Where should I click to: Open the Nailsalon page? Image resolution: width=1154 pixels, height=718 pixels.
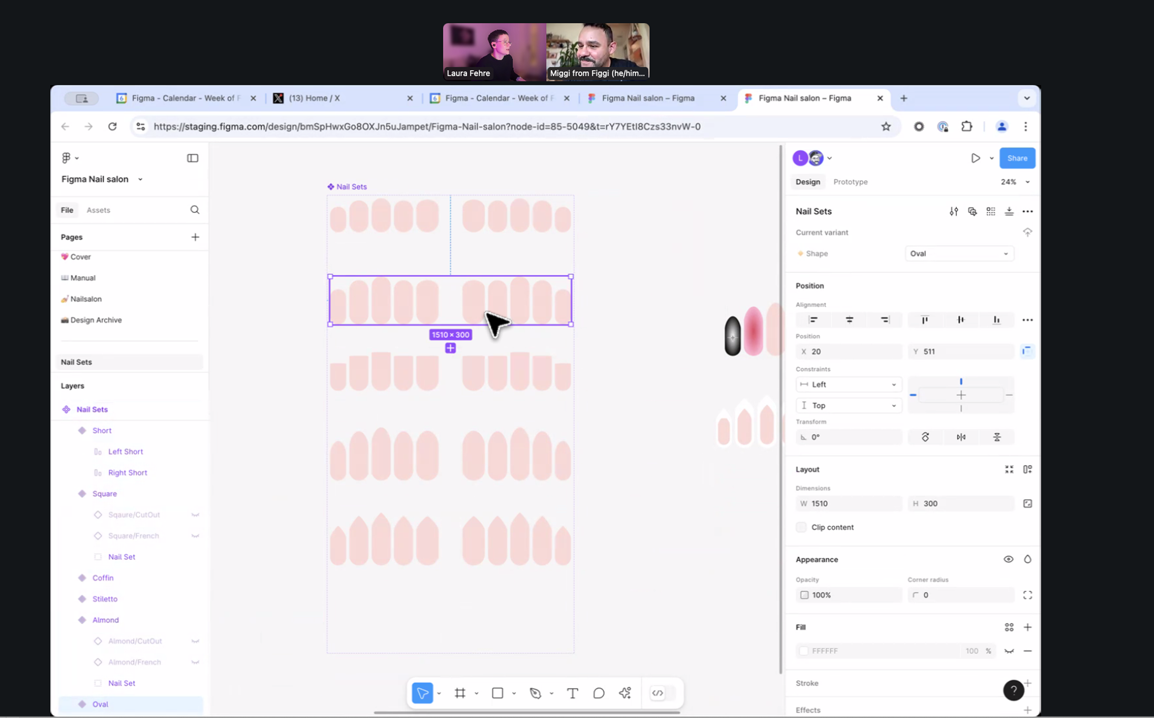pos(86,299)
